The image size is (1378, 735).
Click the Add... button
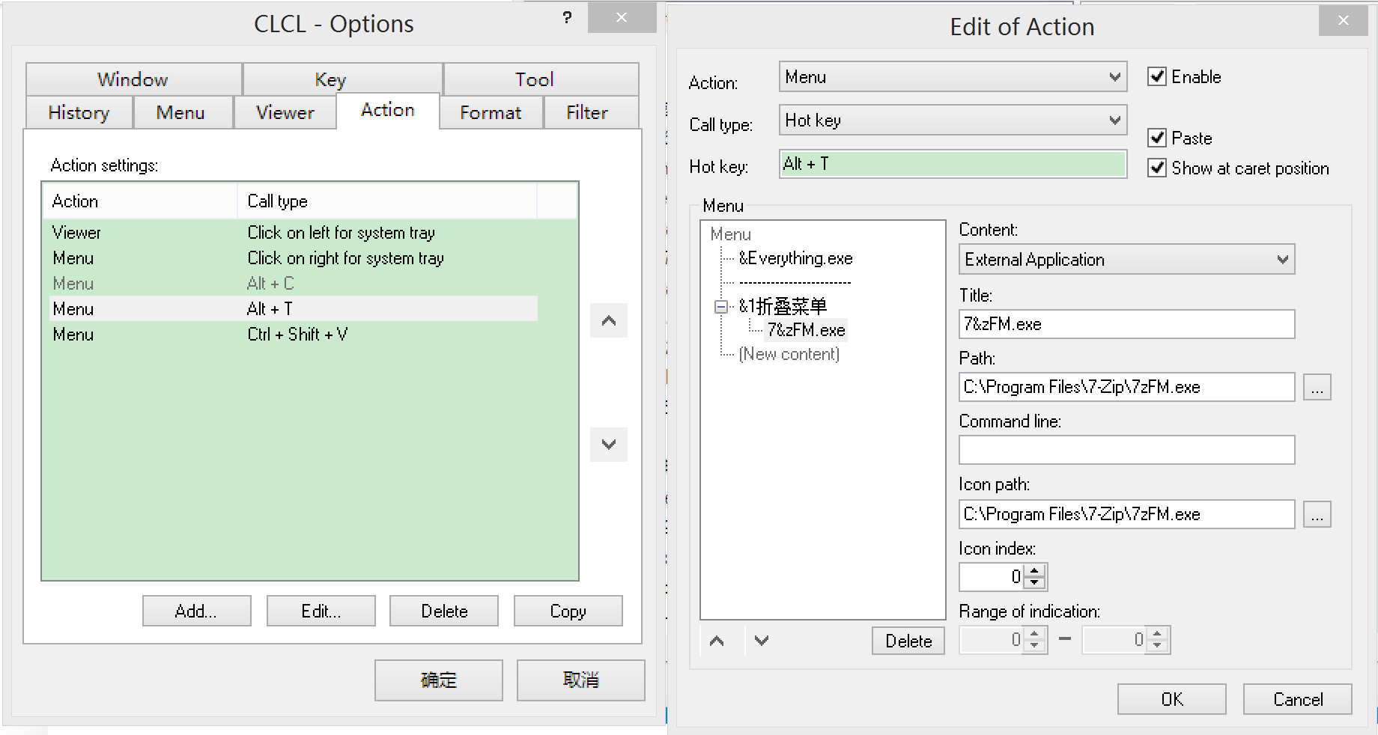point(196,612)
